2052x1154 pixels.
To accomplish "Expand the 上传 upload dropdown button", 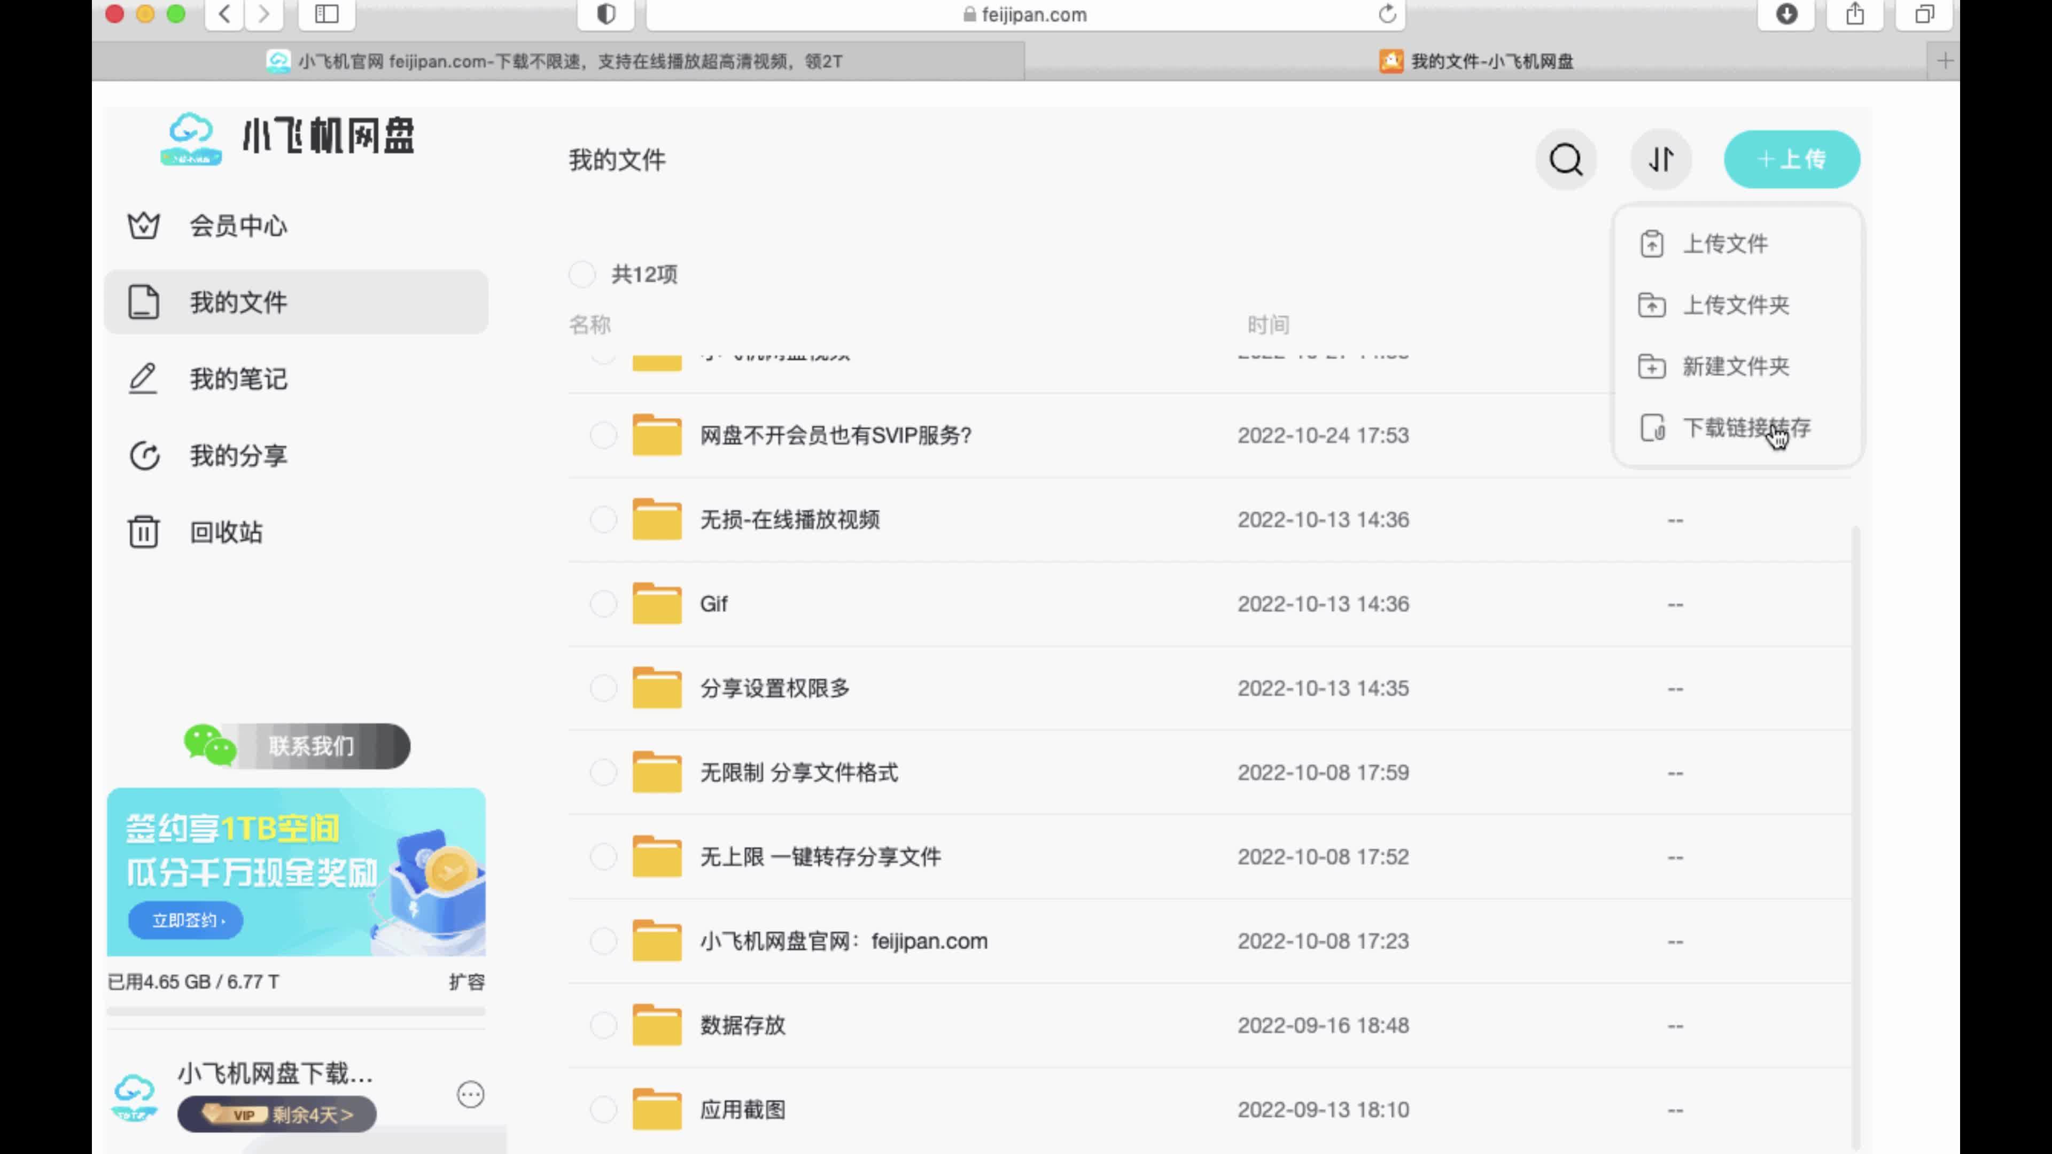I will pos(1792,159).
